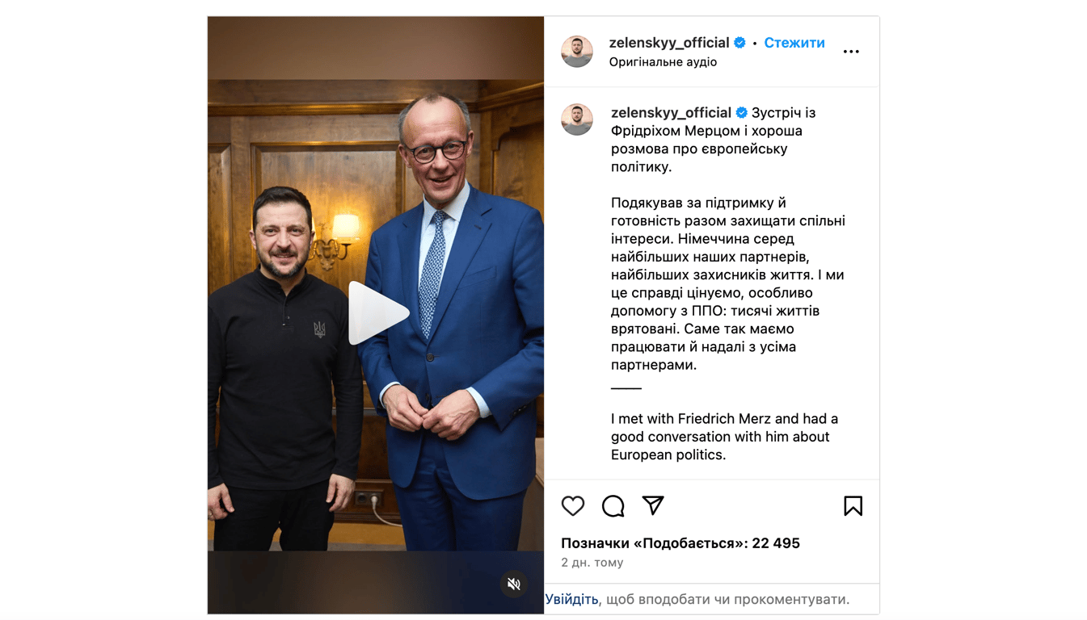Click the header profile avatar
This screenshot has height=620, width=1087.
pyautogui.click(x=577, y=52)
